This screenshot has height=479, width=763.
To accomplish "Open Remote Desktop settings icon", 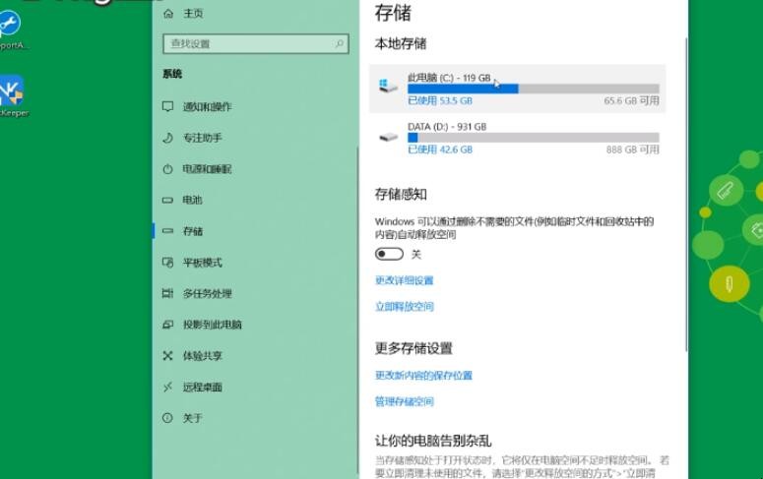I will (168, 388).
